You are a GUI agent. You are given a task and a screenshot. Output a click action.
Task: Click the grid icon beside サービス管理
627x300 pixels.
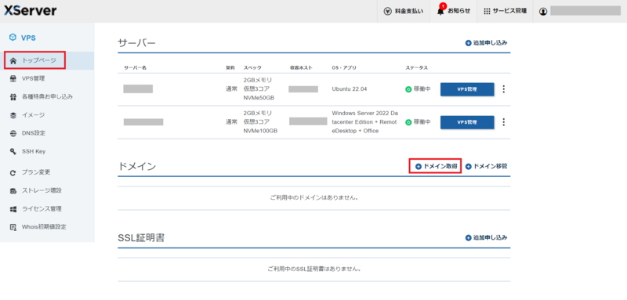(x=487, y=11)
